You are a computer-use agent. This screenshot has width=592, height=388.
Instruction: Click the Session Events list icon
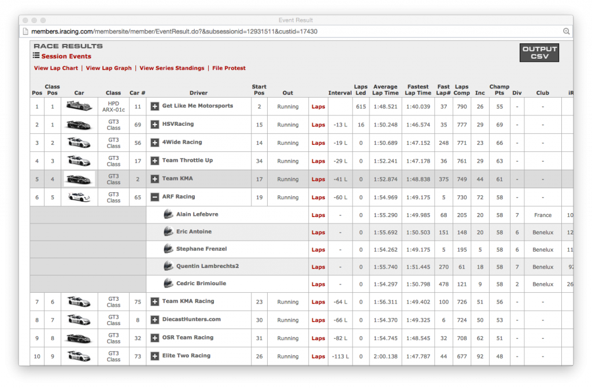(x=36, y=55)
